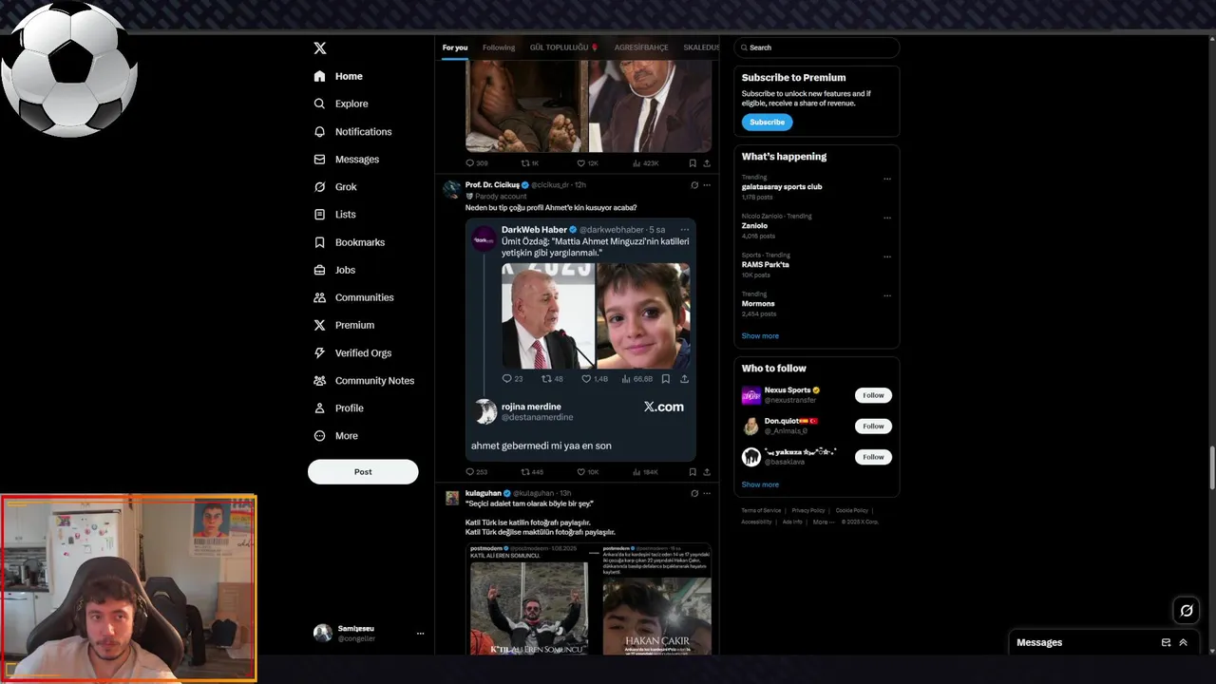The image size is (1216, 684).
Task: Open options for RAMS Park'ta trend
Action: 887,256
